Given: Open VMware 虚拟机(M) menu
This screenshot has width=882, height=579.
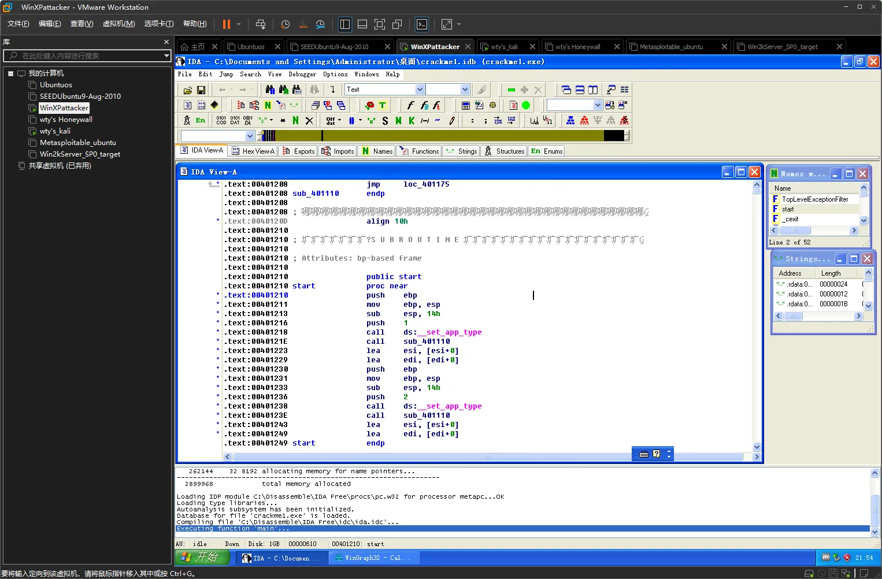Looking at the screenshot, I should 118,24.
